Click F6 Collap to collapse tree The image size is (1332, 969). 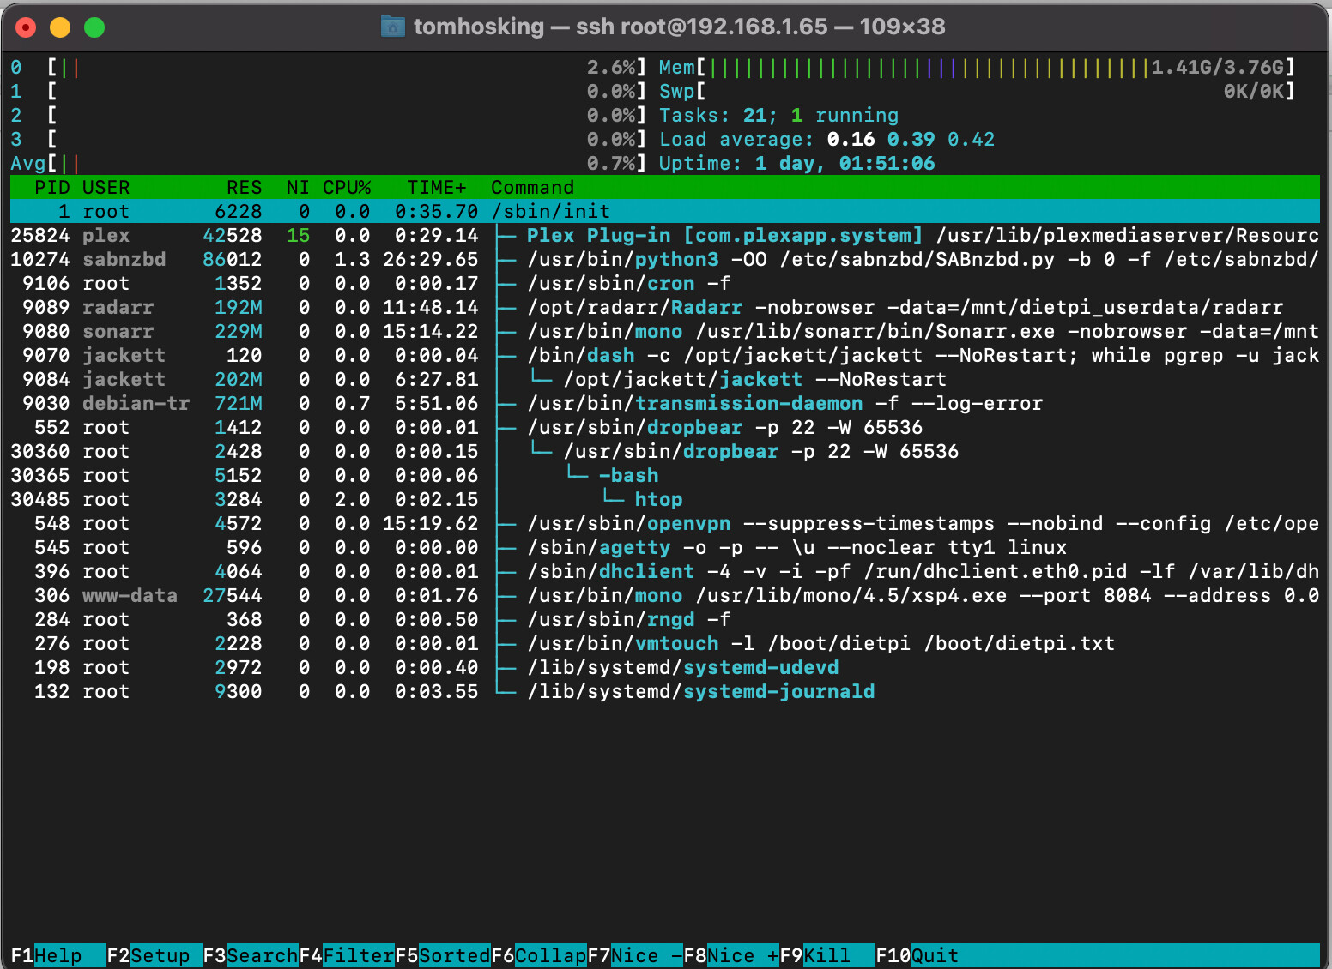[539, 955]
